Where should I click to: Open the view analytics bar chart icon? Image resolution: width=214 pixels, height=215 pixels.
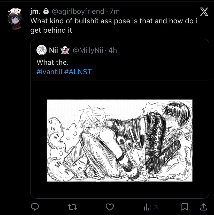pos(147,207)
